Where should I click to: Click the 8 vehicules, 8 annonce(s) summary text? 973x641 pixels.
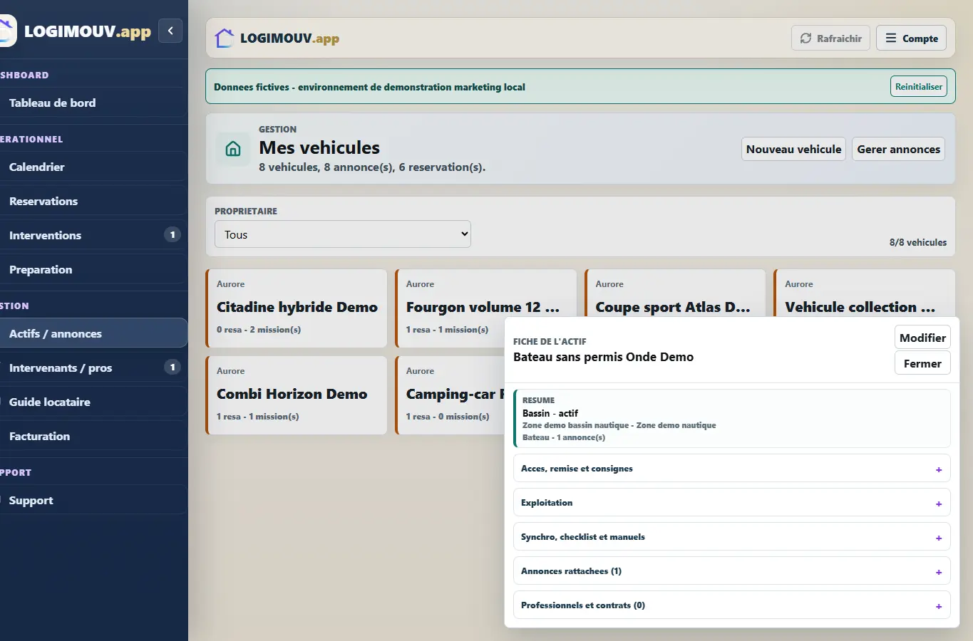[x=372, y=167]
